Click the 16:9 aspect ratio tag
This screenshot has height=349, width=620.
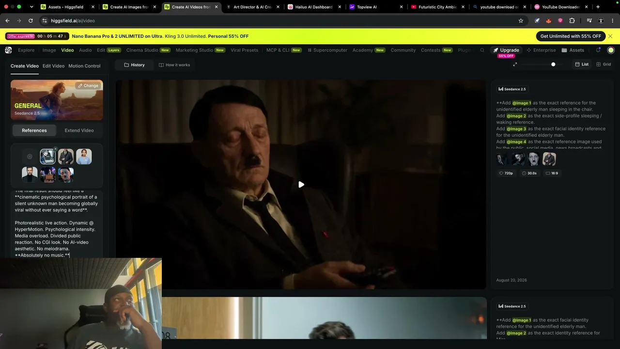pyautogui.click(x=552, y=173)
